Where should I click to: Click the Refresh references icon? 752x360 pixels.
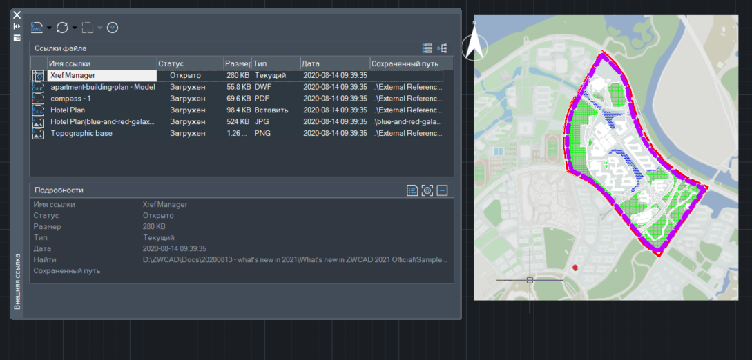(x=62, y=28)
